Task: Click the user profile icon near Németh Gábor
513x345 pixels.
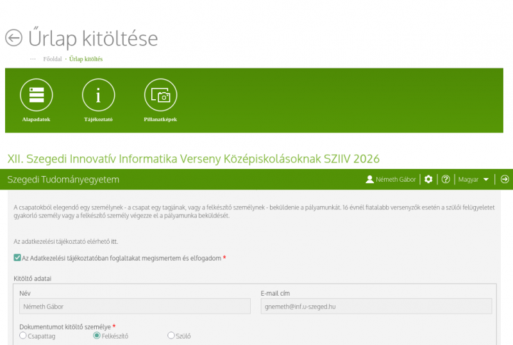Action: pyautogui.click(x=369, y=179)
